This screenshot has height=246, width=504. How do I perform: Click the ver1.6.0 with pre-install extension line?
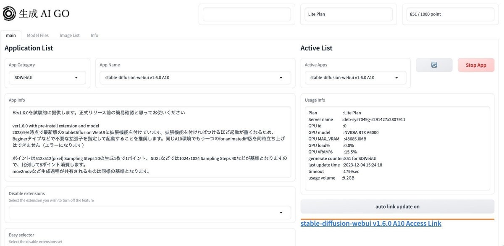pyautogui.click(x=56, y=126)
